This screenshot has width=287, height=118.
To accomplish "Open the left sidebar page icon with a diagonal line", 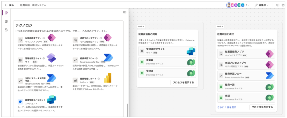I will (x=6, y=30).
